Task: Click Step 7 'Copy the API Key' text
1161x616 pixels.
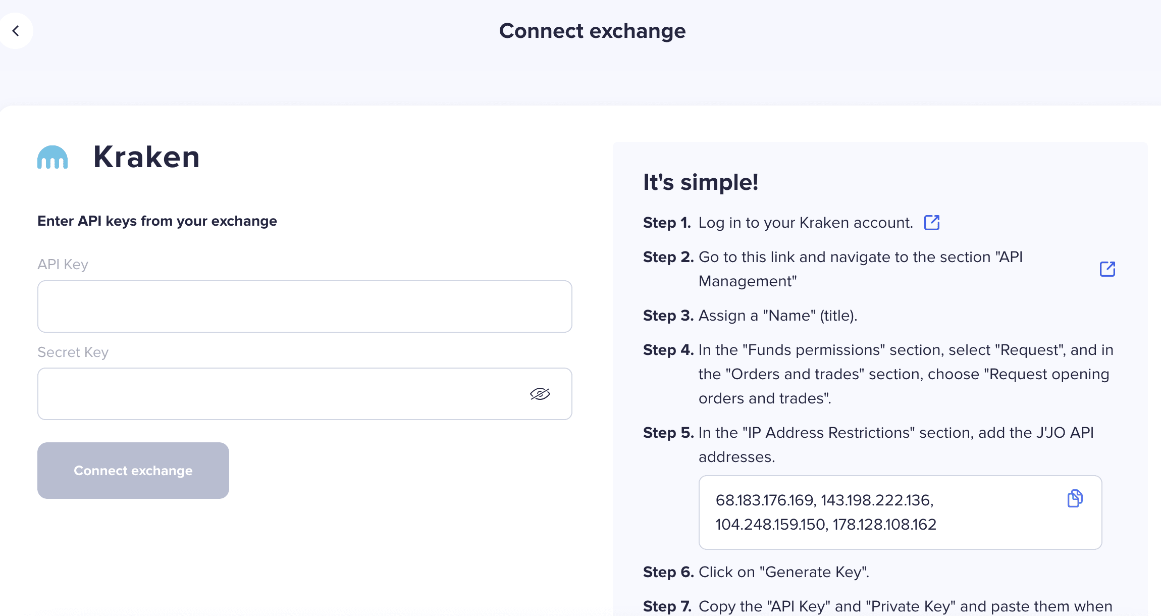Action: coord(906,606)
